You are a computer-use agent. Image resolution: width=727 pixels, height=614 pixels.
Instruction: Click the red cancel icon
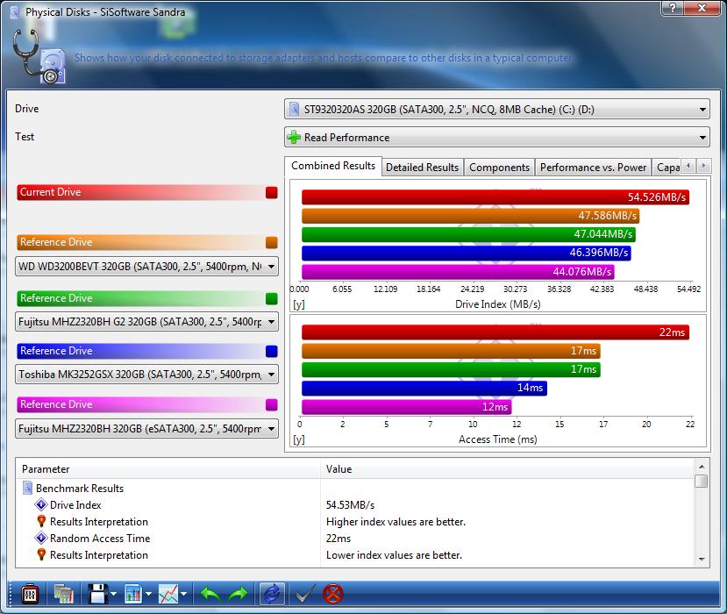pyautogui.click(x=333, y=594)
